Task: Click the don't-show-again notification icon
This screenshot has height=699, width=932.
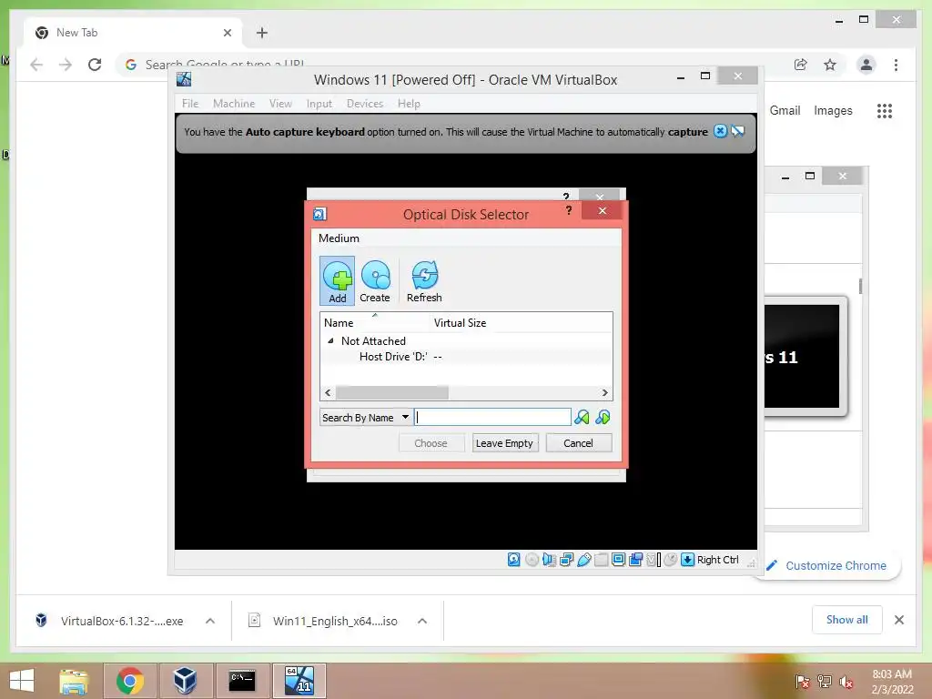Action: (x=738, y=131)
